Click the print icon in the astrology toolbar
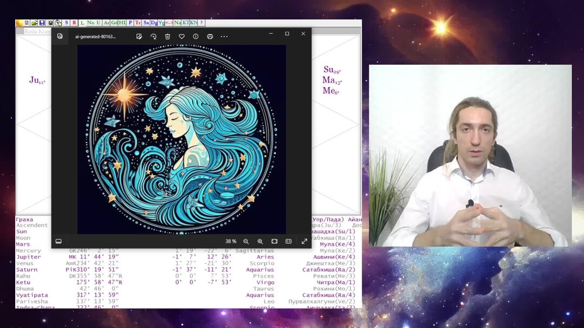584x328 pixels. (x=50, y=23)
